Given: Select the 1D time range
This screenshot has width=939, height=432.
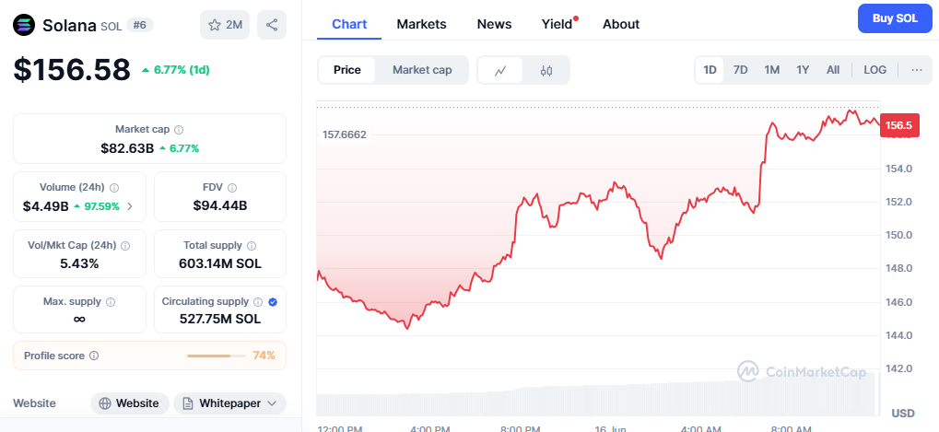Looking at the screenshot, I should (x=710, y=70).
